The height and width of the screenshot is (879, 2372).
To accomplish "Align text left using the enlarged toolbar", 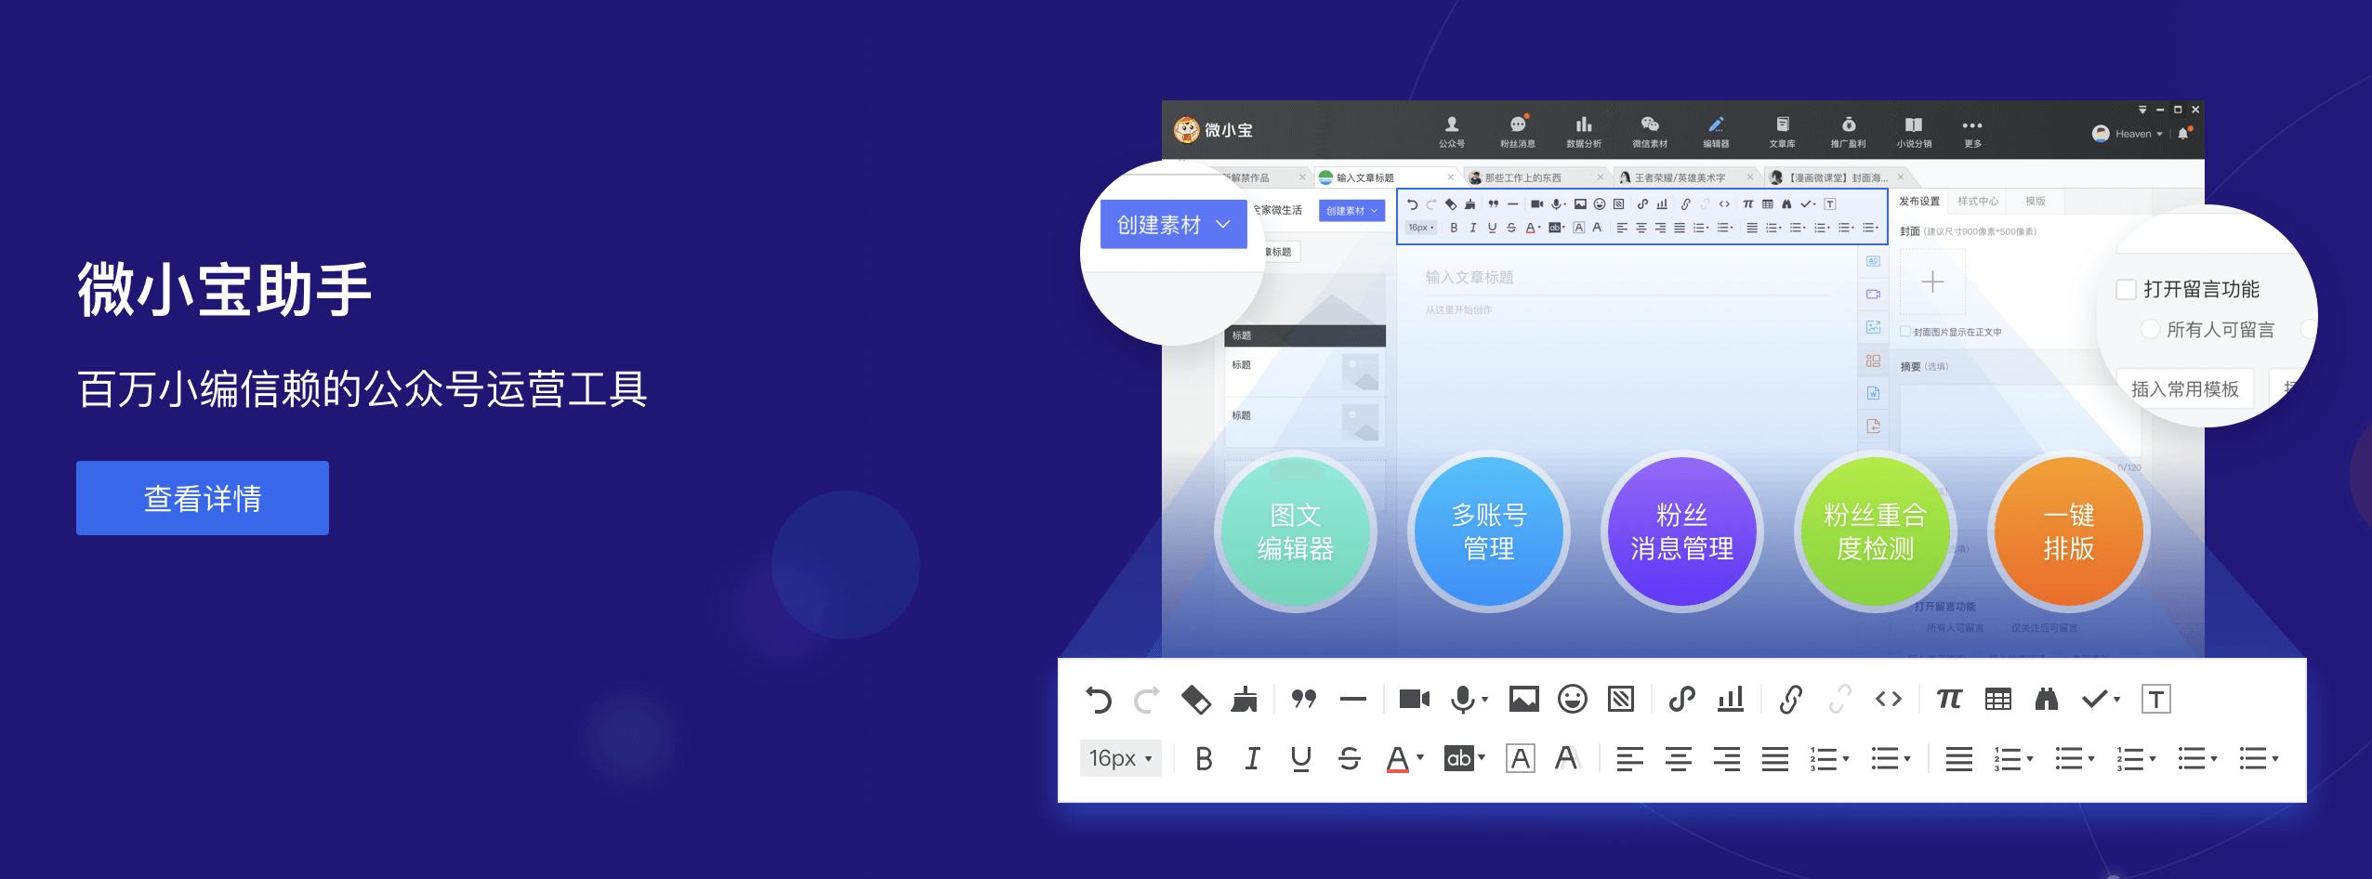I will click(1629, 759).
